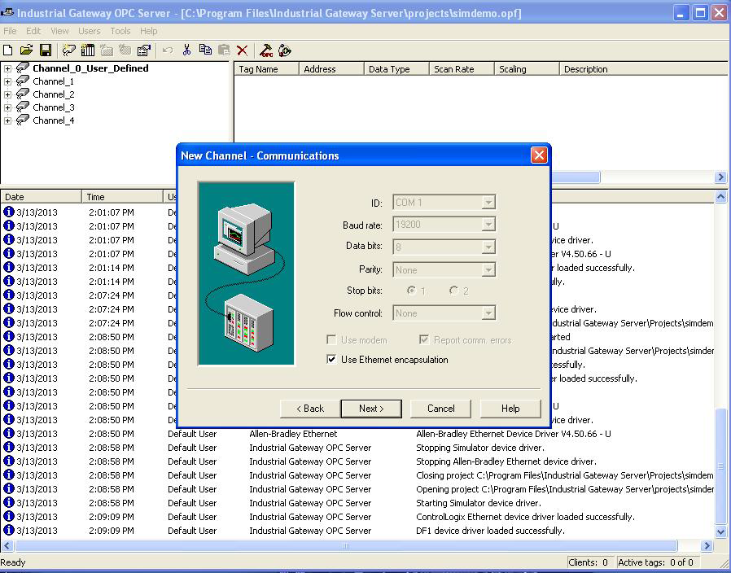Expand the Channel_1 tree node

(x=7, y=81)
